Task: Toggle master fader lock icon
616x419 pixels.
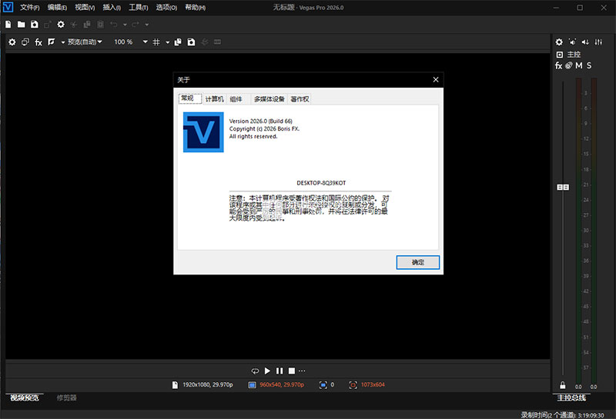Action: (563, 385)
